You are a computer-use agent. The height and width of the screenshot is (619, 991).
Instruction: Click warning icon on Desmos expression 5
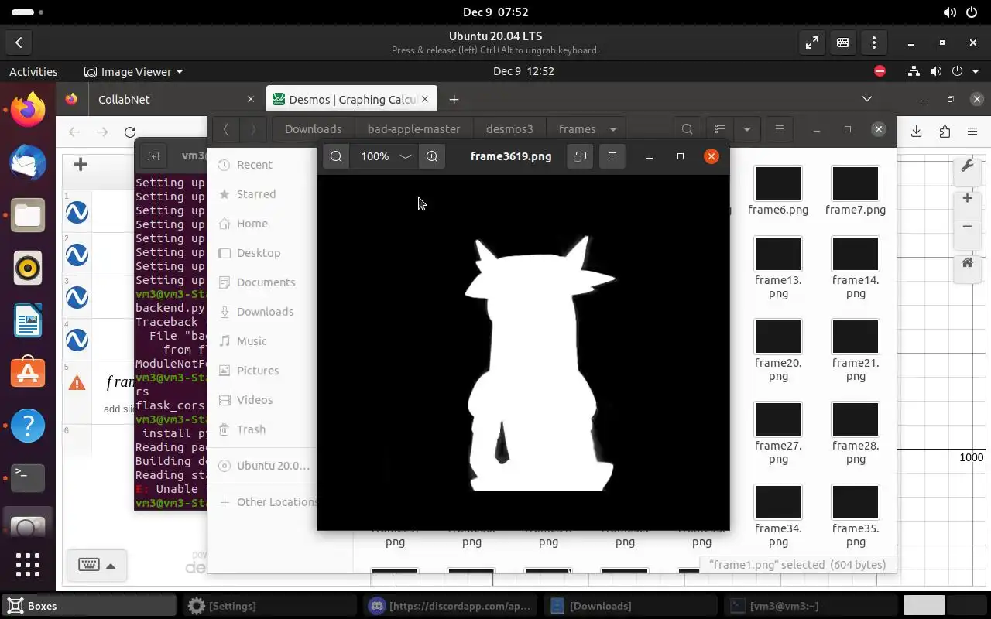pyautogui.click(x=77, y=383)
